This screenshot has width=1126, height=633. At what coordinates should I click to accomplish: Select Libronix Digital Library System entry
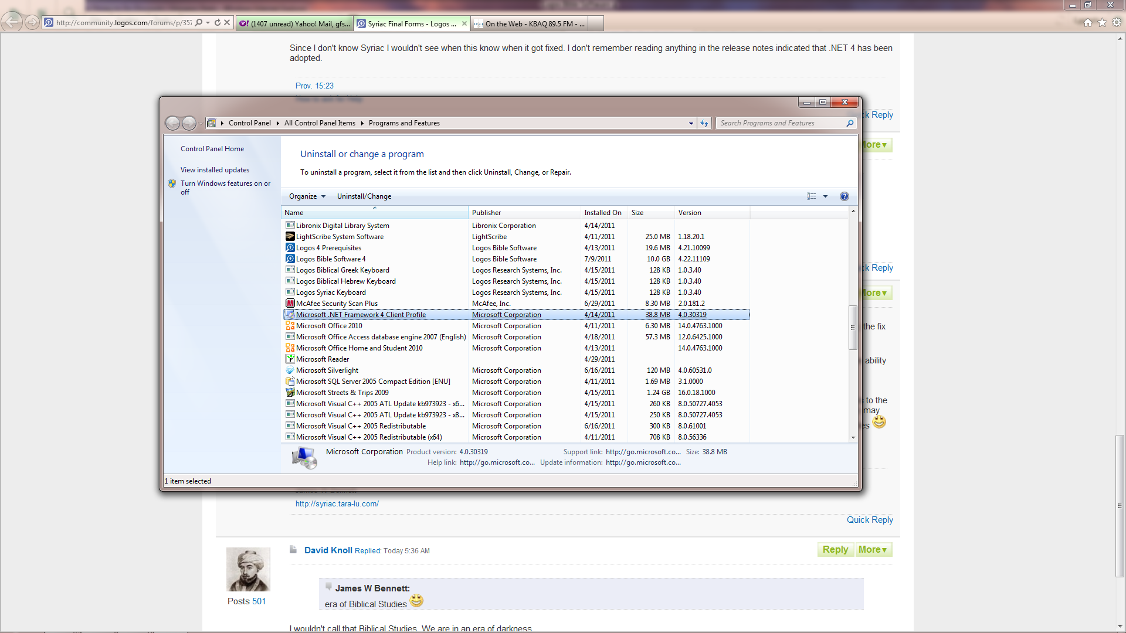tap(516, 225)
